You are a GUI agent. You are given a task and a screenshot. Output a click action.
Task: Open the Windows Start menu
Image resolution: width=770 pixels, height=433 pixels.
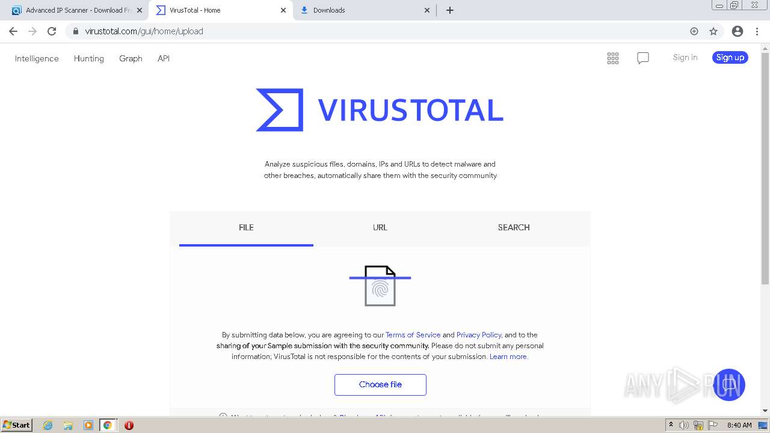point(17,425)
